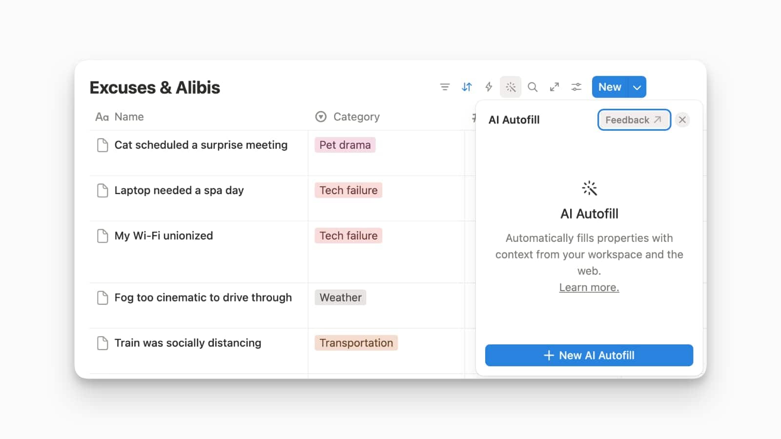The image size is (781, 439).
Task: Click the blue New button
Action: (x=610, y=87)
